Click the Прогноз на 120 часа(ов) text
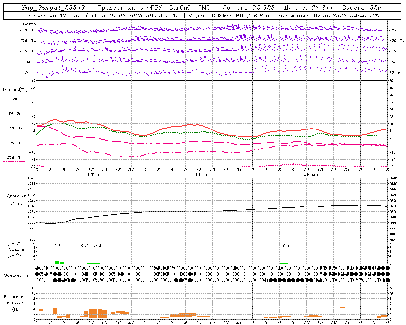Image resolution: width=406 pixels, height=325 pixels. pyautogui.click(x=61, y=16)
